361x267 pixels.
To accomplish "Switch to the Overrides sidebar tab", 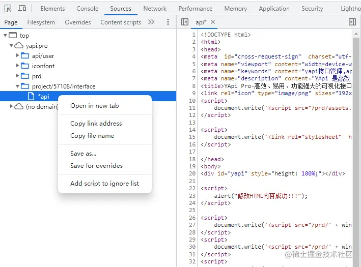I will click(78, 22).
